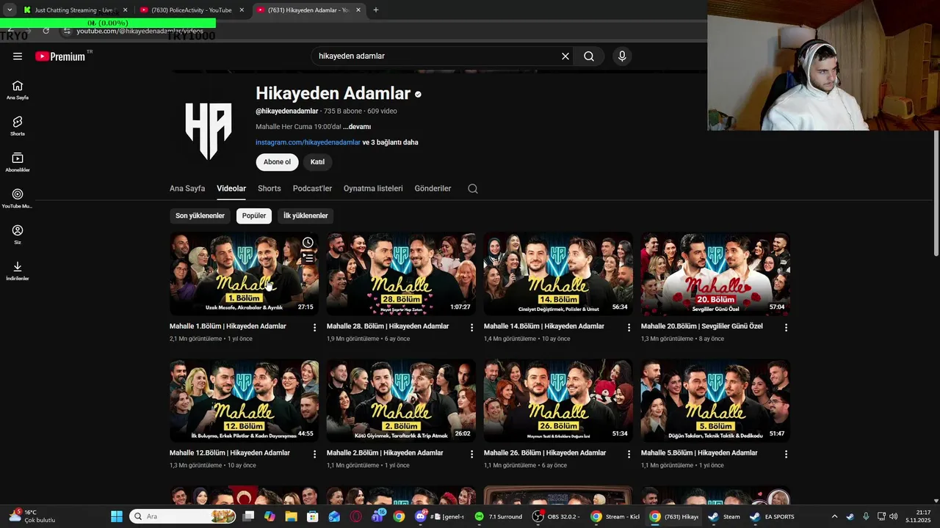Open Abonelikler in the sidebar
Viewport: 940px width, 528px height.
18,162
